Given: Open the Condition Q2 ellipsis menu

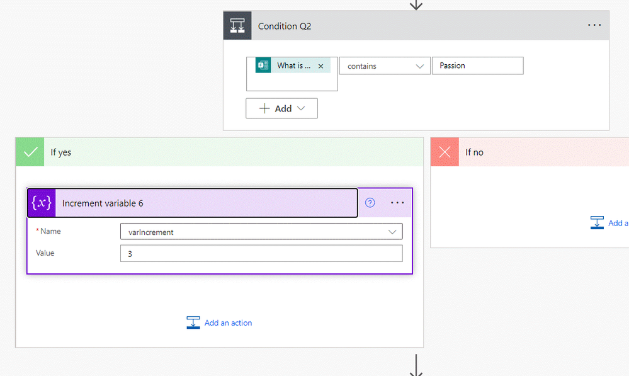Looking at the screenshot, I should coord(594,25).
